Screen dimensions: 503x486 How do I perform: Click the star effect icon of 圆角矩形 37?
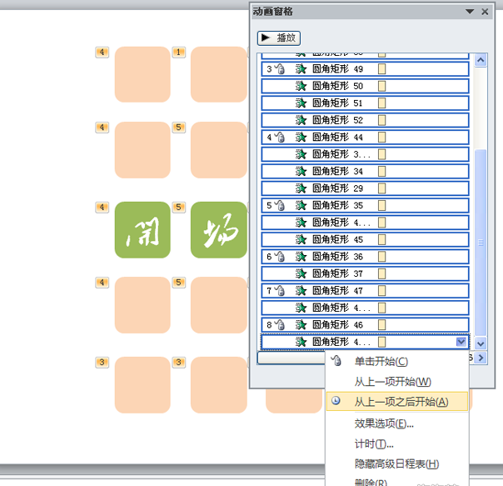(x=301, y=273)
